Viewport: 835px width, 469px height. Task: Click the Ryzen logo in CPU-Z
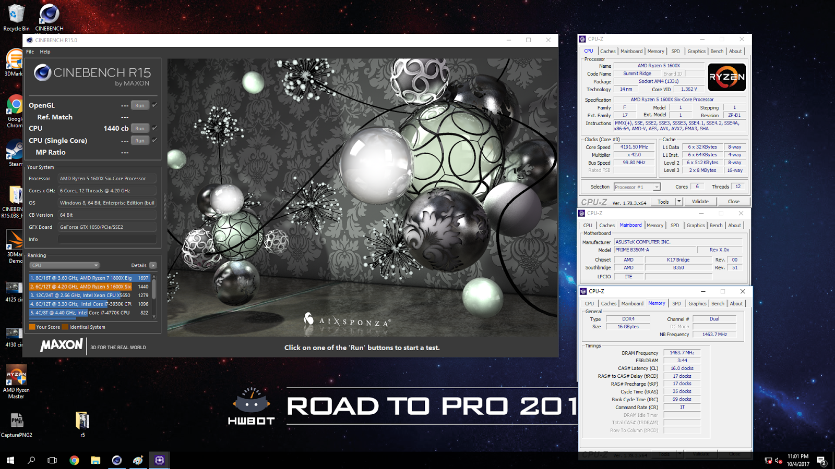coord(726,77)
